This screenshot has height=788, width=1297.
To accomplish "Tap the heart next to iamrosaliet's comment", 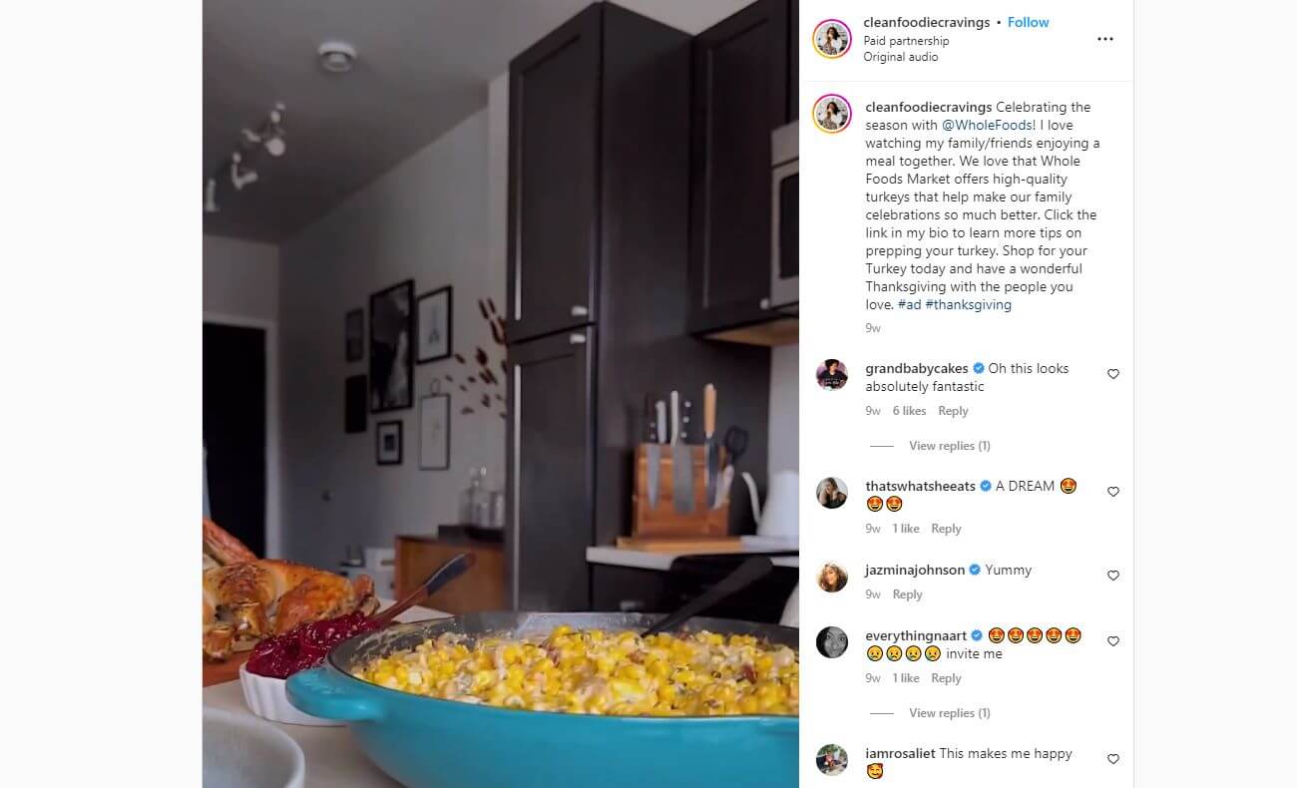I will (1113, 759).
